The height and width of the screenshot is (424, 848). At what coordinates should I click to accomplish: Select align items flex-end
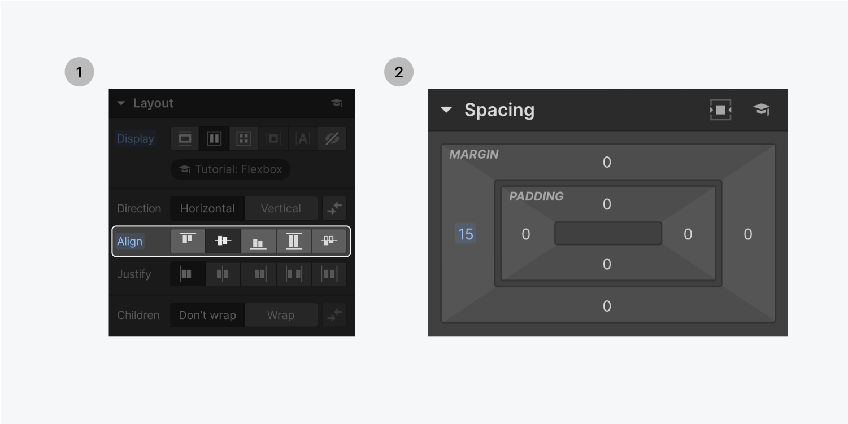258,241
